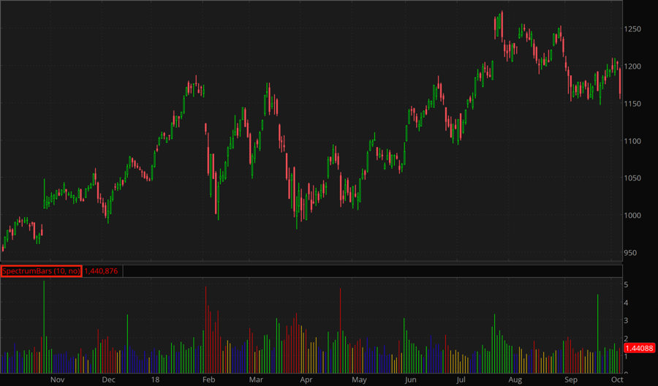
Task: Select the Apr label on time axis
Action: pos(307,380)
